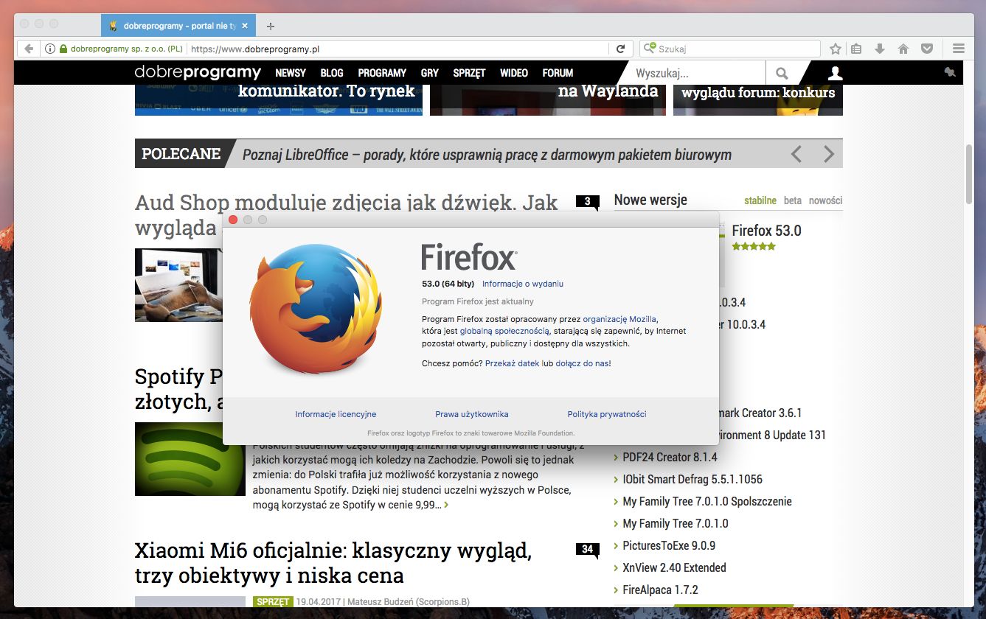The width and height of the screenshot is (986, 619).
Task: Open Prawa użytkownika link
Action: (x=472, y=414)
